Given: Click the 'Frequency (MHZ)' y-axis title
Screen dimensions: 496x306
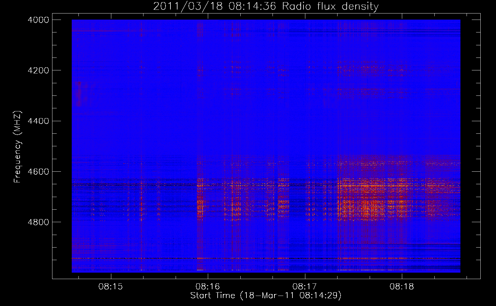Looking at the screenshot, I should click(18, 147).
